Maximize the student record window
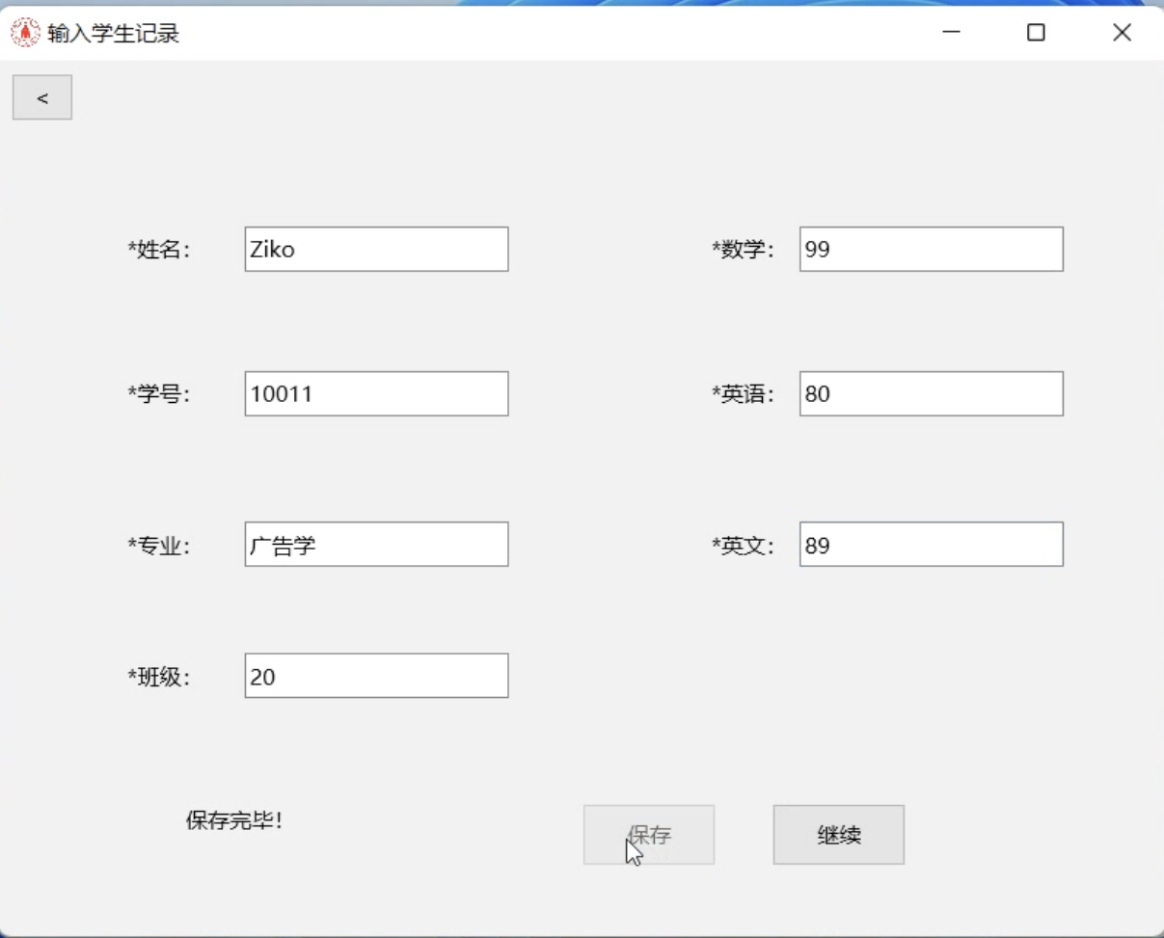 click(1036, 33)
